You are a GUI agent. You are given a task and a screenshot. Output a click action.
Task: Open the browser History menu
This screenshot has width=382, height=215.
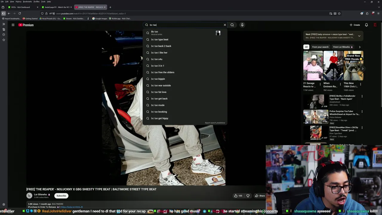(19, 1)
